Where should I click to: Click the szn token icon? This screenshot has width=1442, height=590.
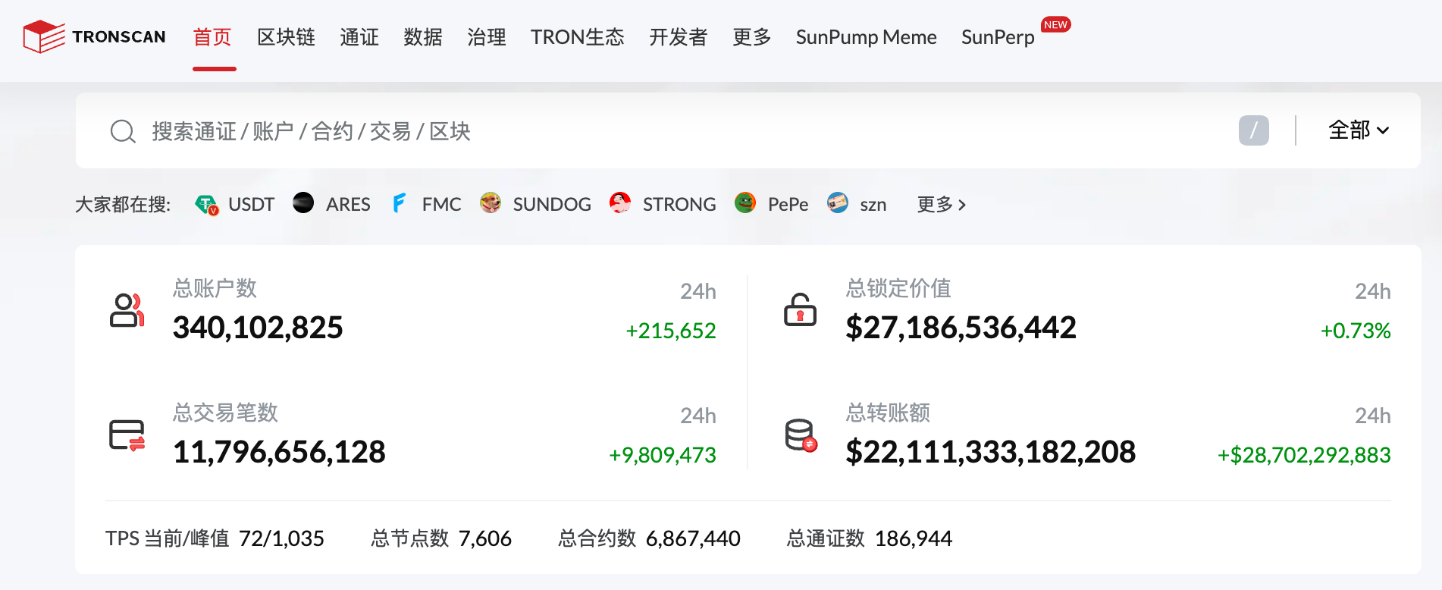(x=838, y=203)
